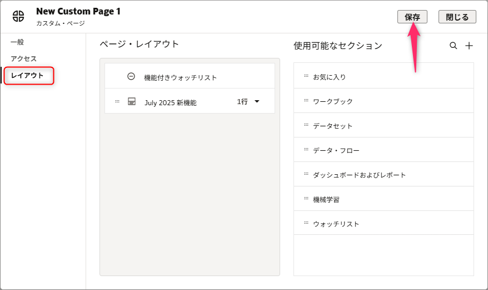Click the 閉じる button
488x290 pixels.
click(457, 17)
